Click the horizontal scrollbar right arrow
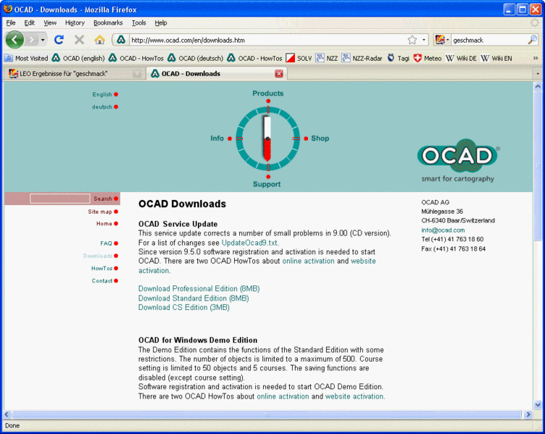Image resolution: width=545 pixels, height=434 pixels. pyautogui.click(x=528, y=414)
